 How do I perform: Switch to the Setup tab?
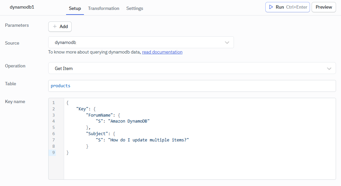(75, 8)
